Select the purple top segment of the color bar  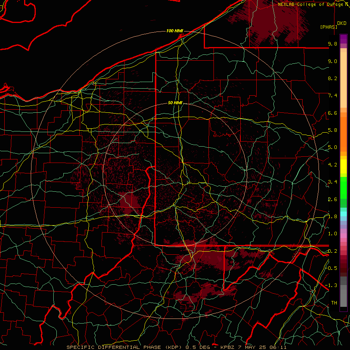tap(343, 39)
